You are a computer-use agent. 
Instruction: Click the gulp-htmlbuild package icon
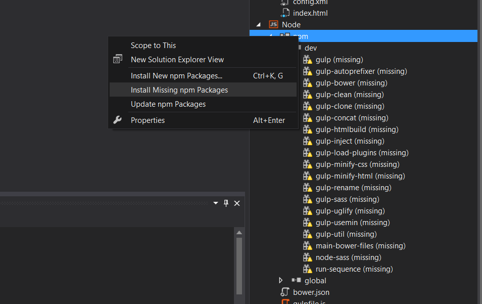click(x=307, y=129)
